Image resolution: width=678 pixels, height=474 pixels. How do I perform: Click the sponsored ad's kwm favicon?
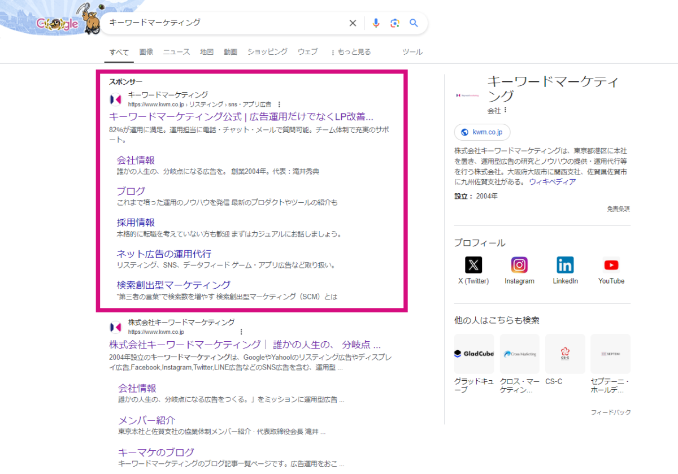[115, 99]
